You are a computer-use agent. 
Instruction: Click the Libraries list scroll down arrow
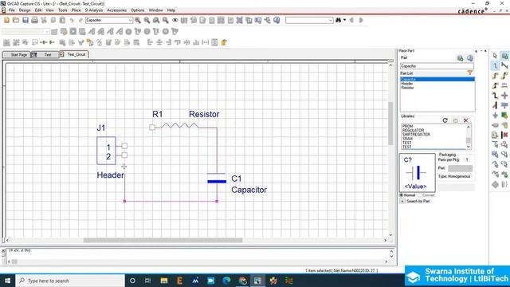pyautogui.click(x=469, y=147)
